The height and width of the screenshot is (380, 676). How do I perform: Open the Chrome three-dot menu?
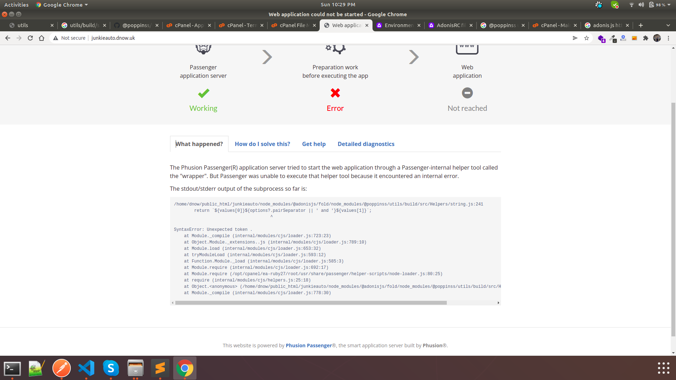[668, 38]
